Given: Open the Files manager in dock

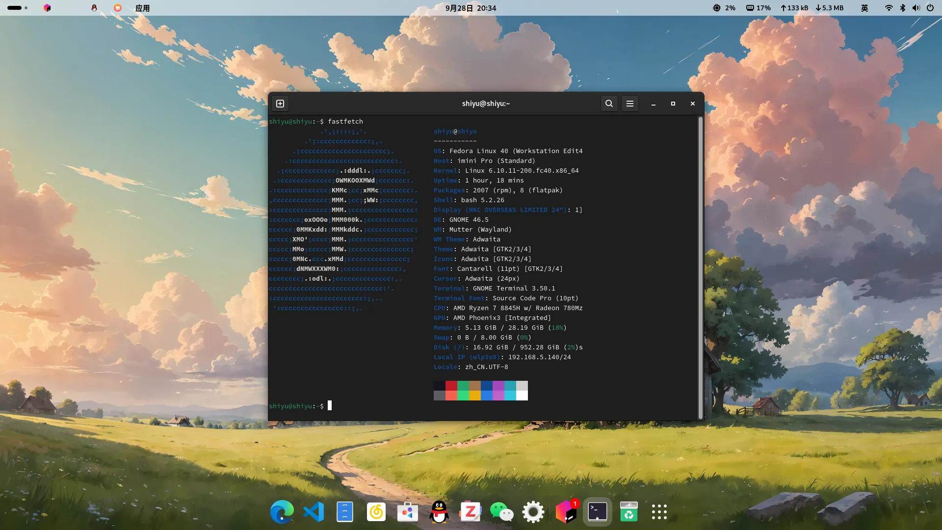Looking at the screenshot, I should pos(345,512).
